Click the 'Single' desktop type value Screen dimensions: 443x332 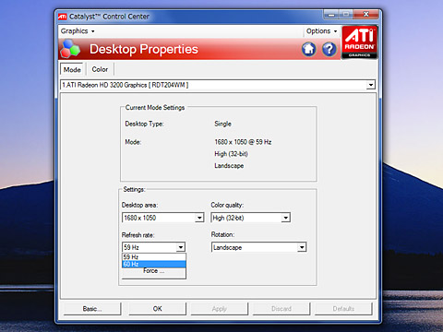(x=222, y=124)
